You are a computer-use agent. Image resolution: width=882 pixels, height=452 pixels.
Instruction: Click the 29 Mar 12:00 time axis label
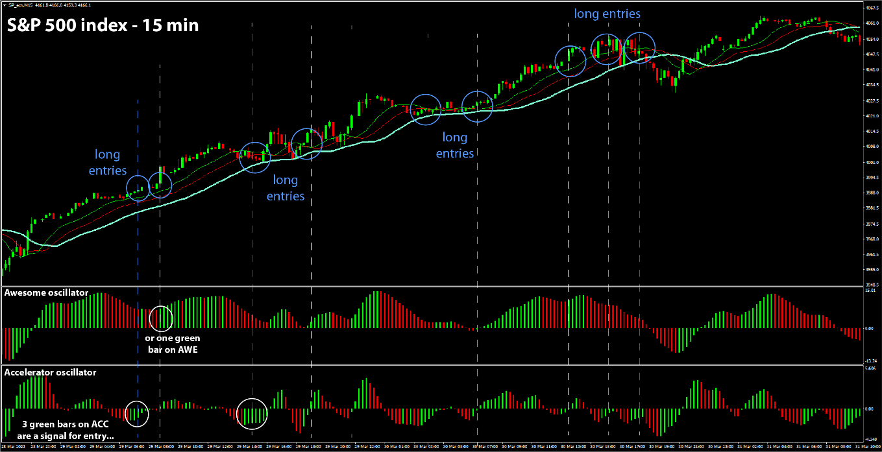coord(220,447)
